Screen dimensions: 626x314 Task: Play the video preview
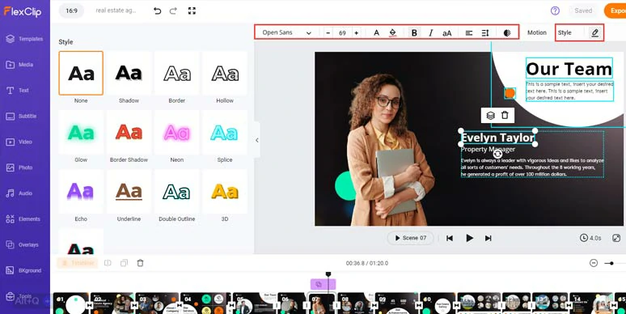[469, 238]
